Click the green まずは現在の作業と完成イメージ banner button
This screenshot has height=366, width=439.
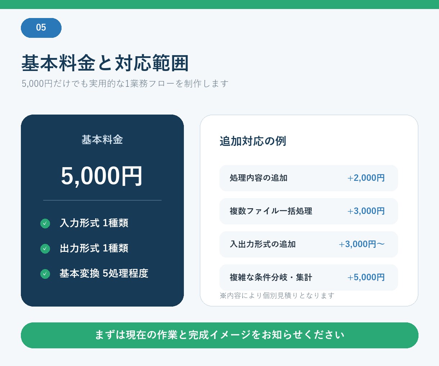click(x=219, y=335)
